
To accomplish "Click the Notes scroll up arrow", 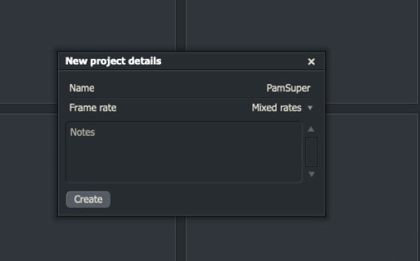I will click(311, 129).
